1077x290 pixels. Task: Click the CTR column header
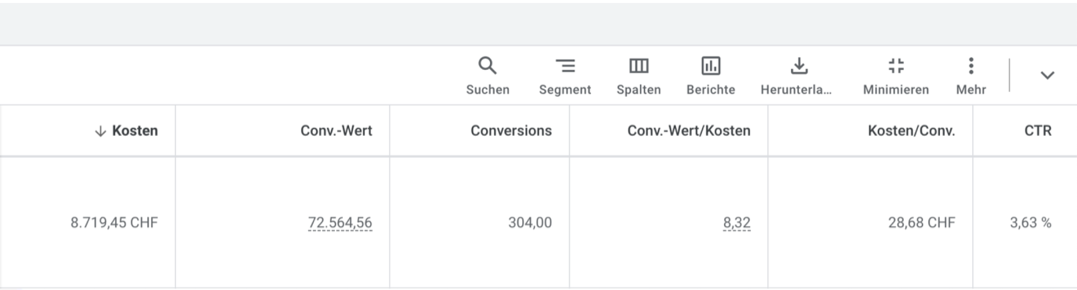pos(1037,131)
